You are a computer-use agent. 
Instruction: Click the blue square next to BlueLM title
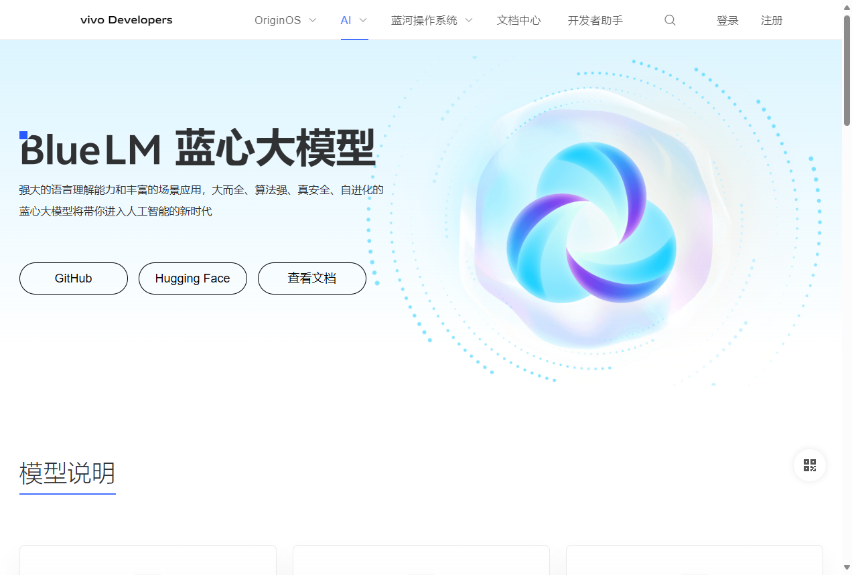pyautogui.click(x=23, y=135)
